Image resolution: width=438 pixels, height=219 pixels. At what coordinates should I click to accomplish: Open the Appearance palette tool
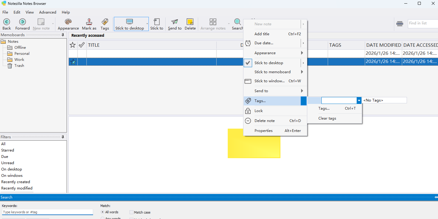[68, 22]
